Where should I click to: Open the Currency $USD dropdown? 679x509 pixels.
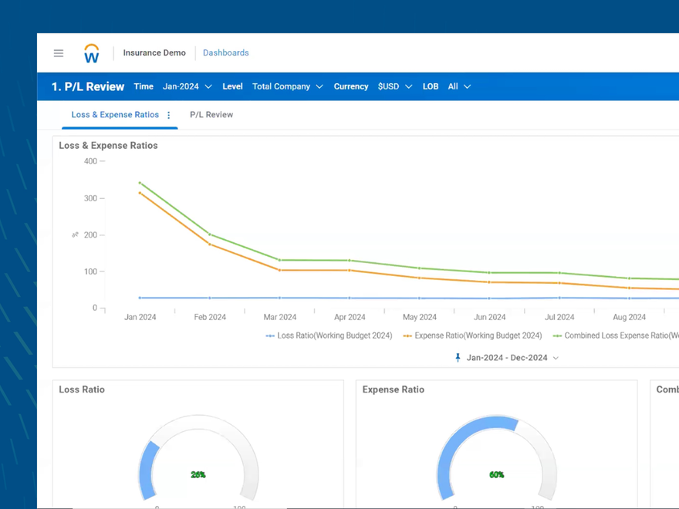point(394,86)
